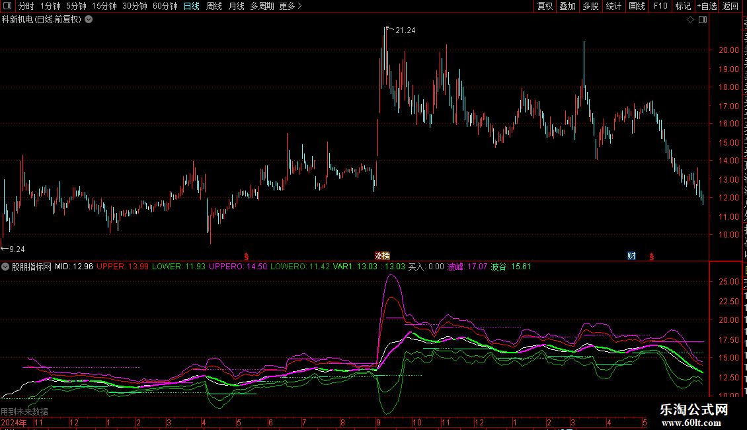Click the 波谷: 15.61 indicator value
Viewport: 747px width, 430px height.
click(511, 267)
